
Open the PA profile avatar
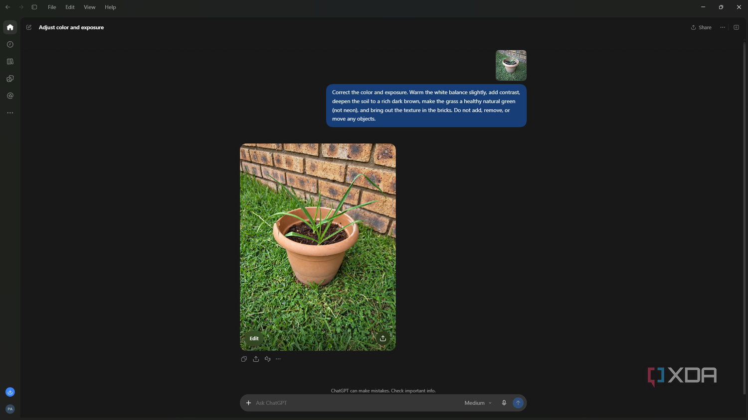coord(10,409)
